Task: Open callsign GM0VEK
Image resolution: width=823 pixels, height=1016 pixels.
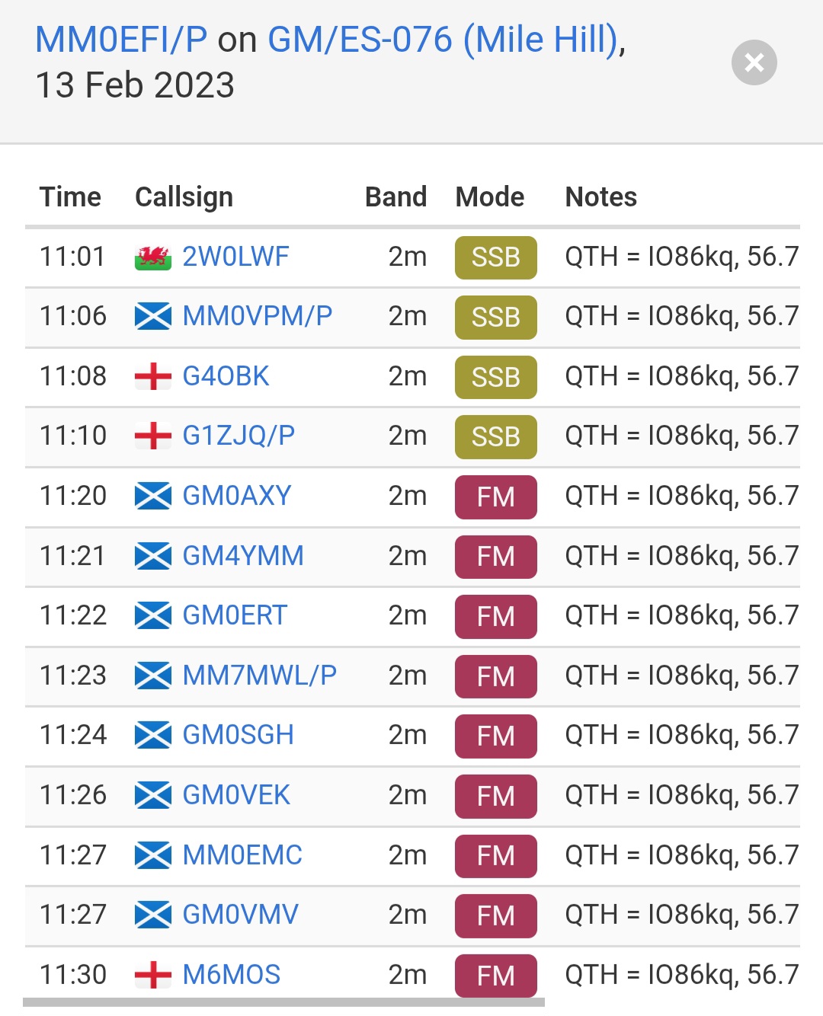Action: click(x=236, y=795)
